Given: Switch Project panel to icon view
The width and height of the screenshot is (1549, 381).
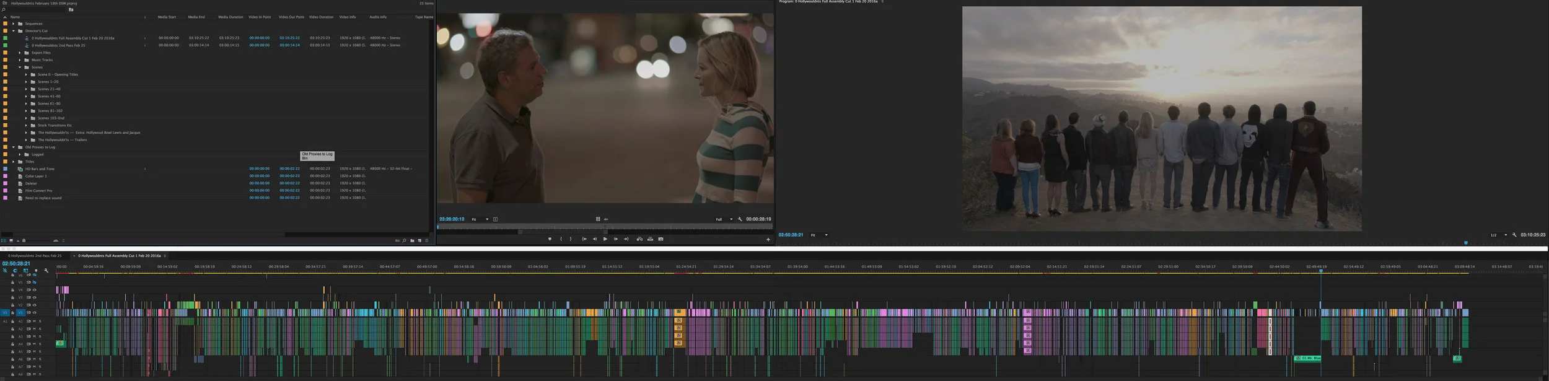Looking at the screenshot, I should (x=11, y=240).
